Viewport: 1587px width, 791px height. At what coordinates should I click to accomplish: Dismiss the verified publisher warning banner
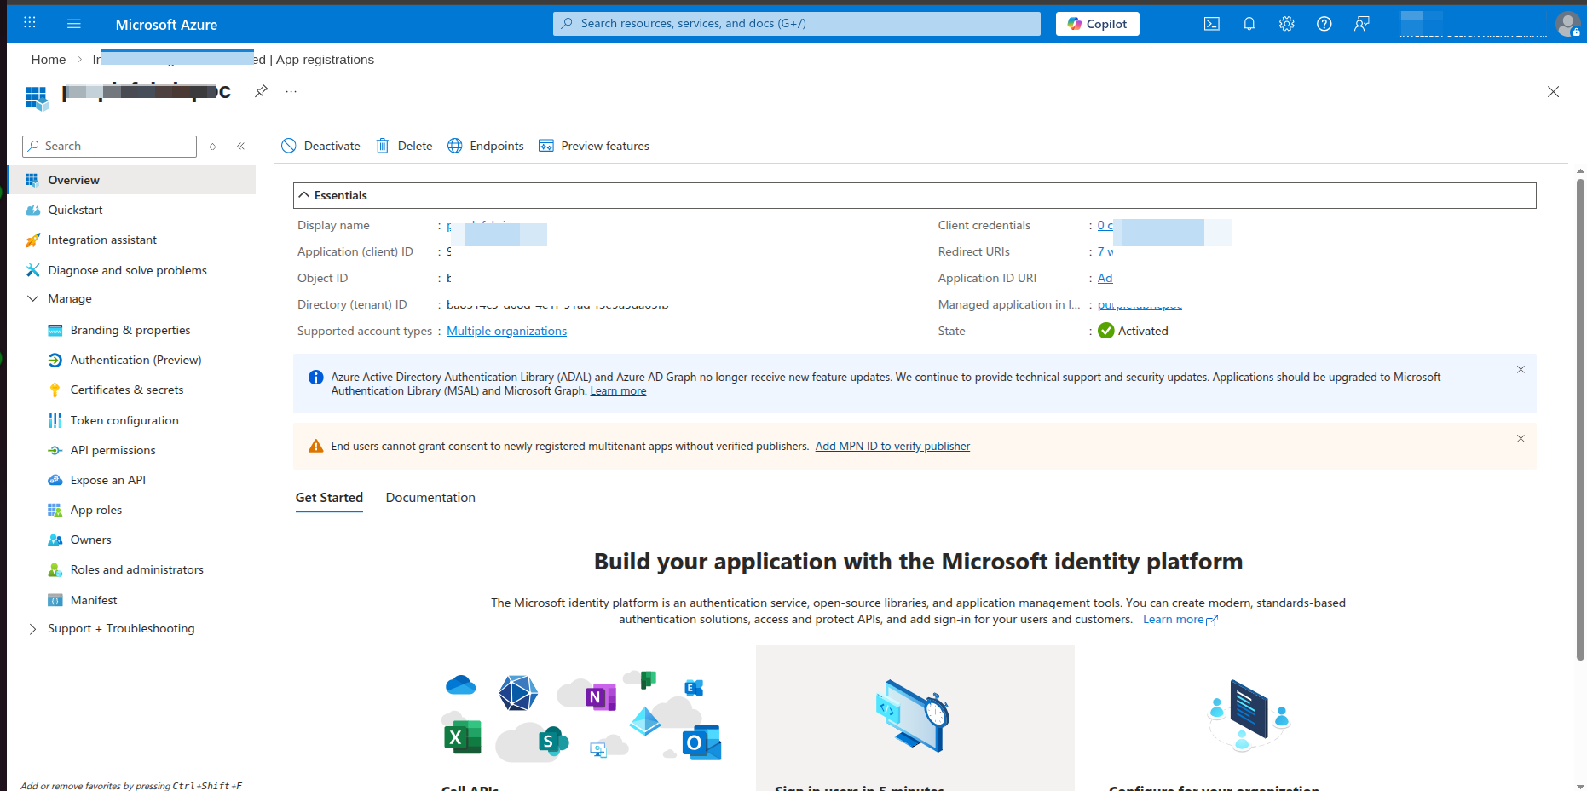click(1521, 438)
